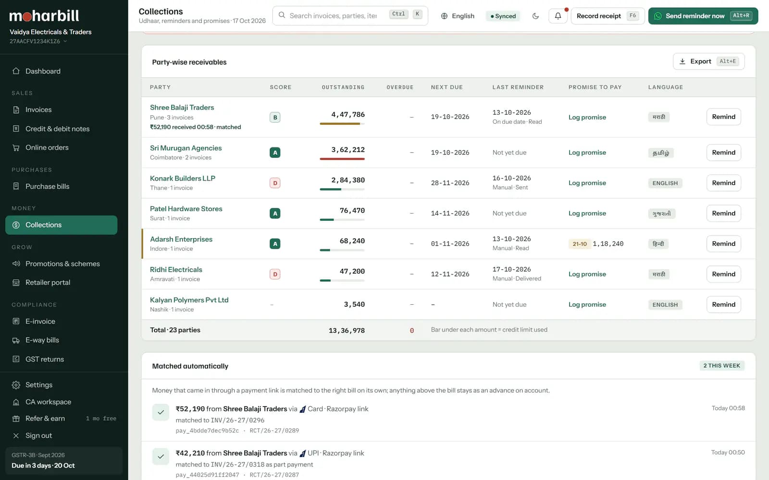Click the Dashboard home icon
Screen dimensions: 769x480
16,71
